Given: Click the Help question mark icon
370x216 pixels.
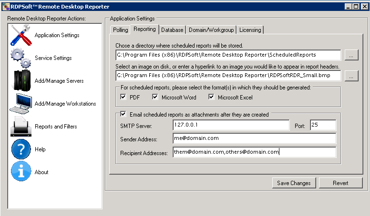Looking at the screenshot, I should [x=21, y=149].
